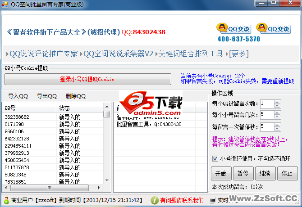This screenshot has height=207, width=302.
Task: Click the QQ list horizontal scrollbar thumb
Action: 50,188
